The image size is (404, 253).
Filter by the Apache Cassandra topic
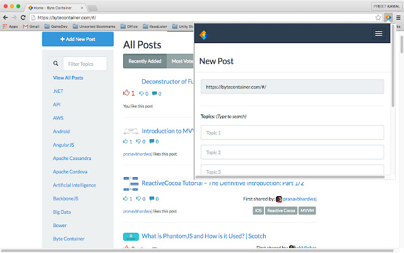[72, 158]
